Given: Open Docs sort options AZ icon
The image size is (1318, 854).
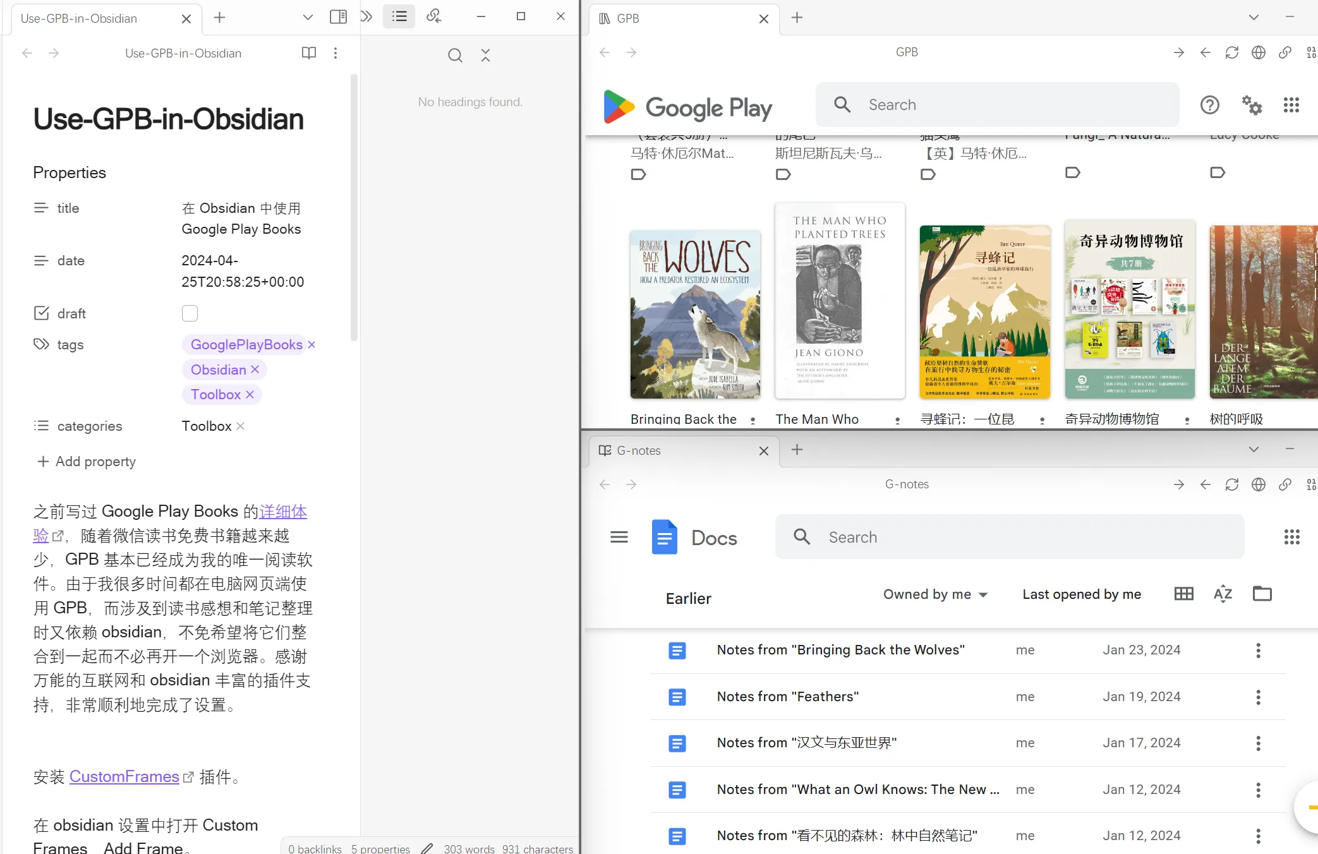Looking at the screenshot, I should [1223, 594].
